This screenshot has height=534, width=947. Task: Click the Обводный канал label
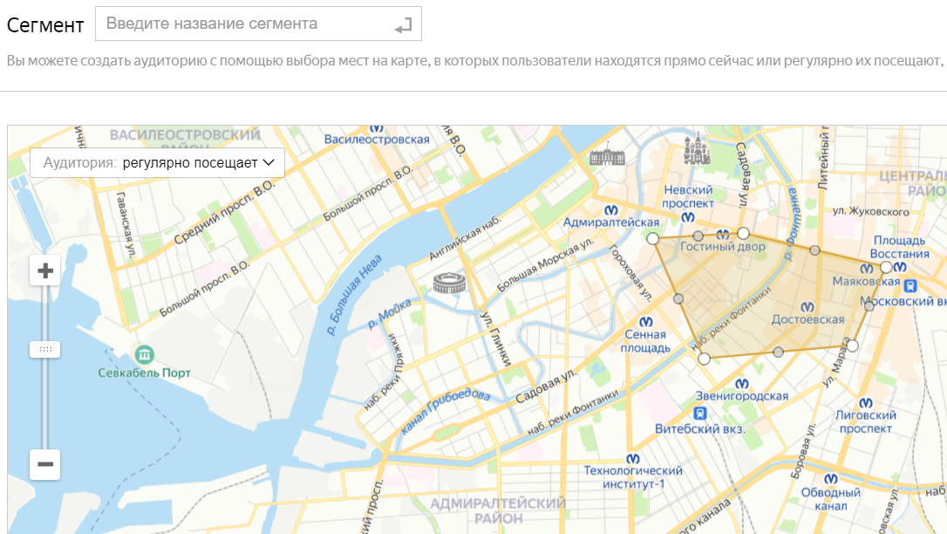pyautogui.click(x=830, y=499)
